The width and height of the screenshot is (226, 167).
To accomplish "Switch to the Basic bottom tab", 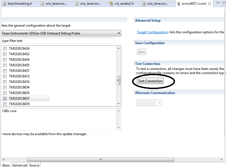I will (x=6, y=165).
